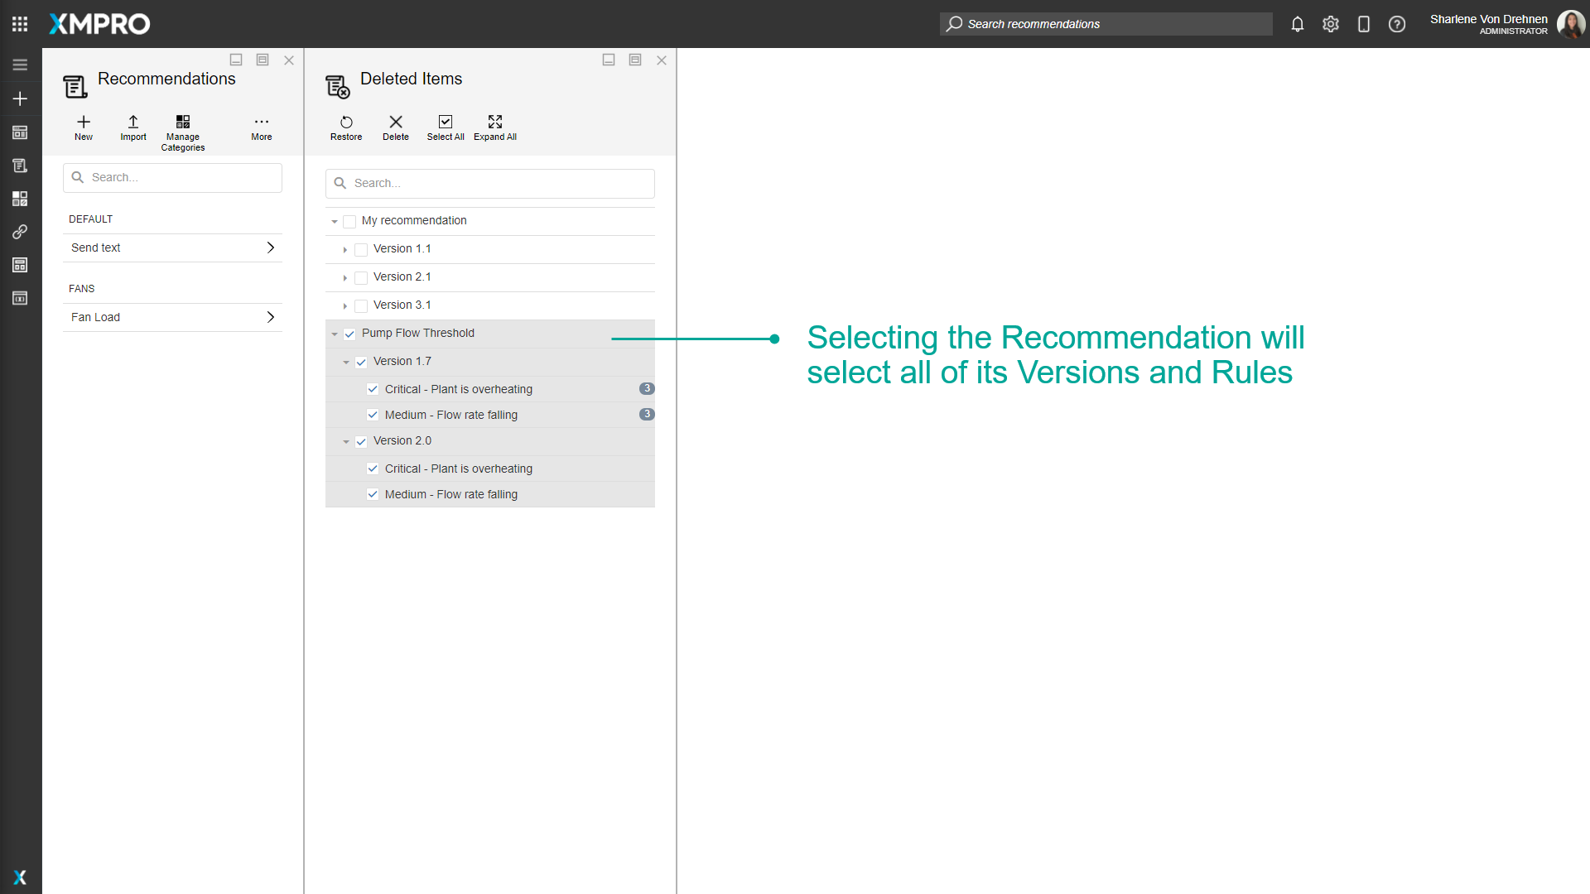This screenshot has width=1590, height=894.
Task: Click the Search recommendations field
Action: (1106, 24)
